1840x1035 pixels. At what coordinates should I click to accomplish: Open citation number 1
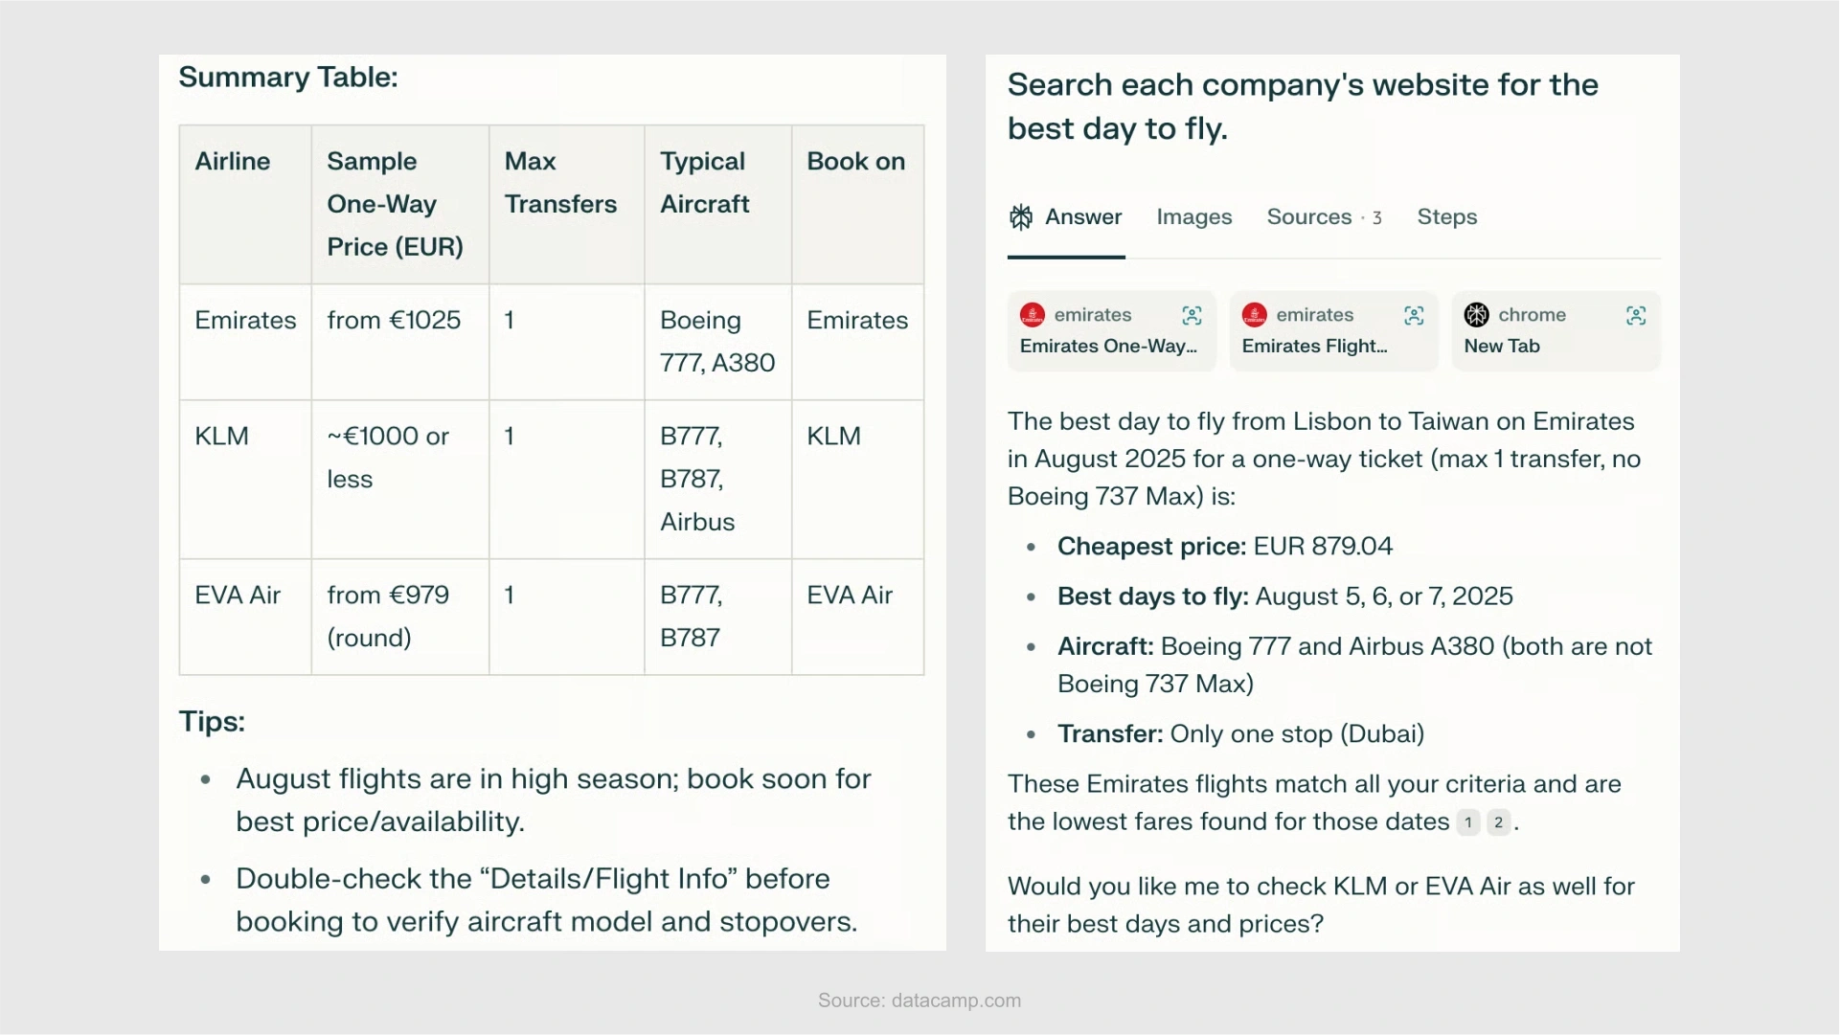click(x=1468, y=822)
